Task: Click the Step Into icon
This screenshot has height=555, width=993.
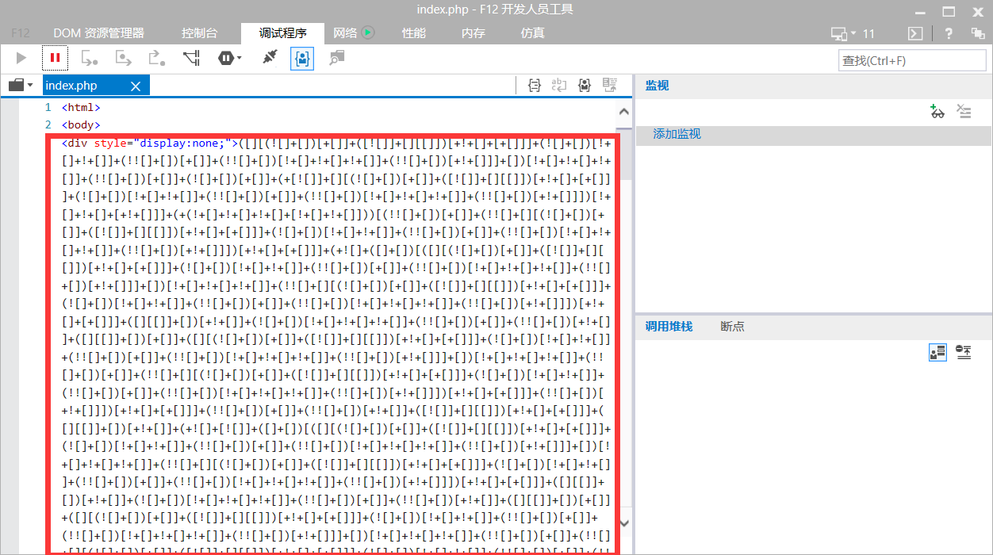Action: coord(89,58)
